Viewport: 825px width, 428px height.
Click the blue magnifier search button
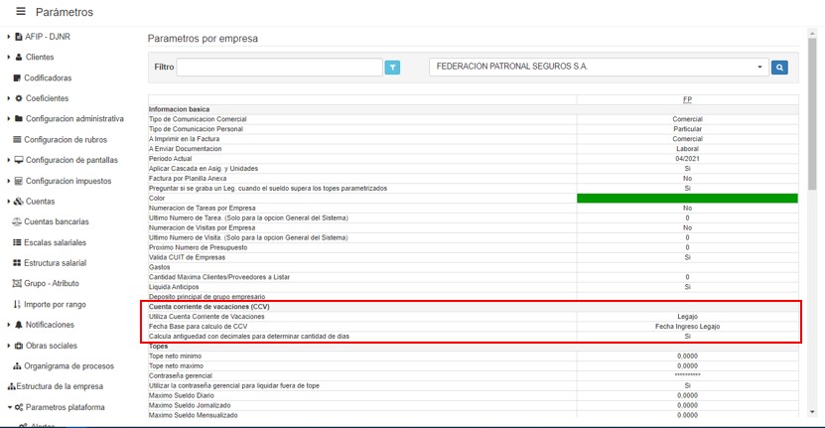[x=779, y=68]
